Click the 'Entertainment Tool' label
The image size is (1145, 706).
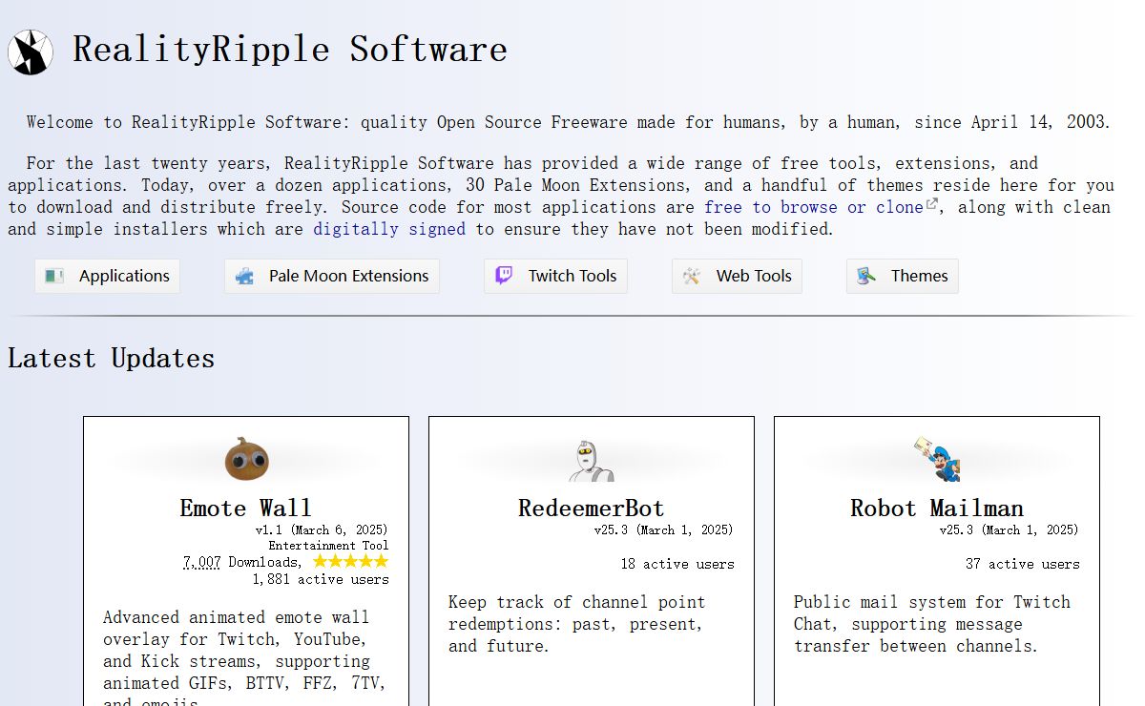[x=328, y=546]
